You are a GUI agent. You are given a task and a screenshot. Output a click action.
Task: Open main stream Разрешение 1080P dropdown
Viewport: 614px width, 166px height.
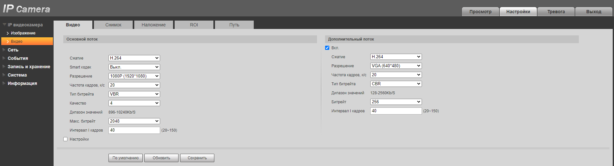pos(134,76)
